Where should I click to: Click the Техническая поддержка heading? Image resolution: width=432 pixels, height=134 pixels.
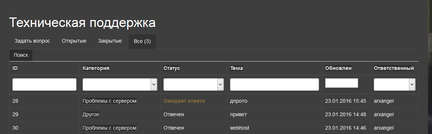pos(82,23)
